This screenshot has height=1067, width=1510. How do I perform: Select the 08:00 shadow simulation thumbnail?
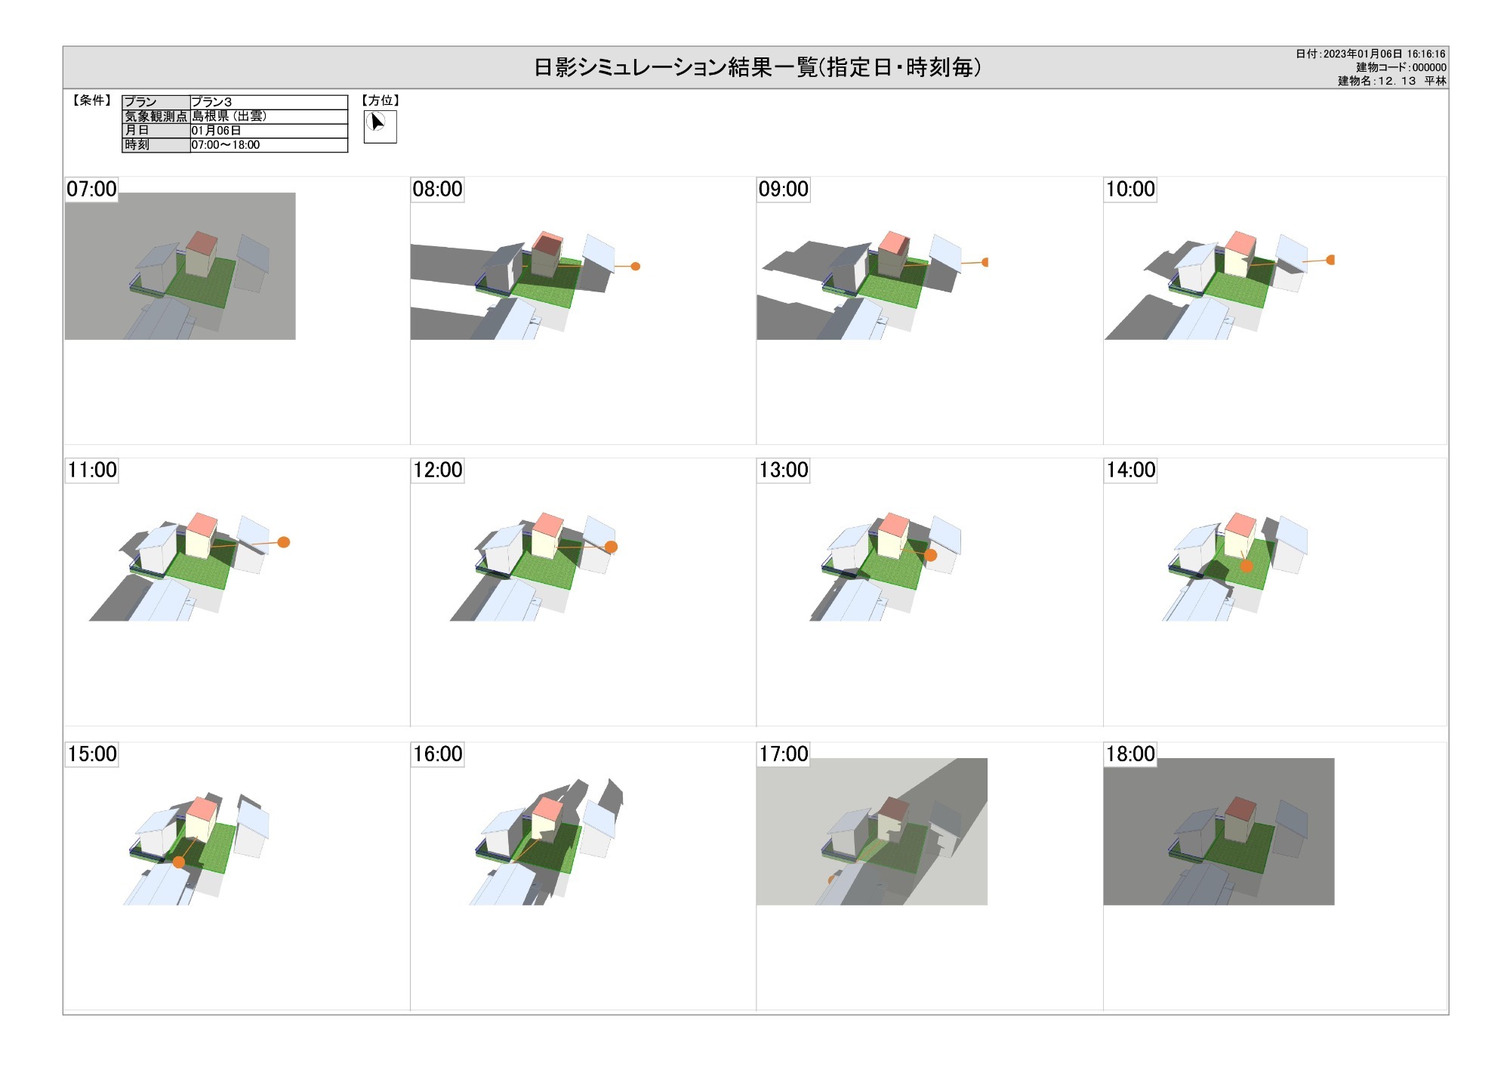pos(525,266)
